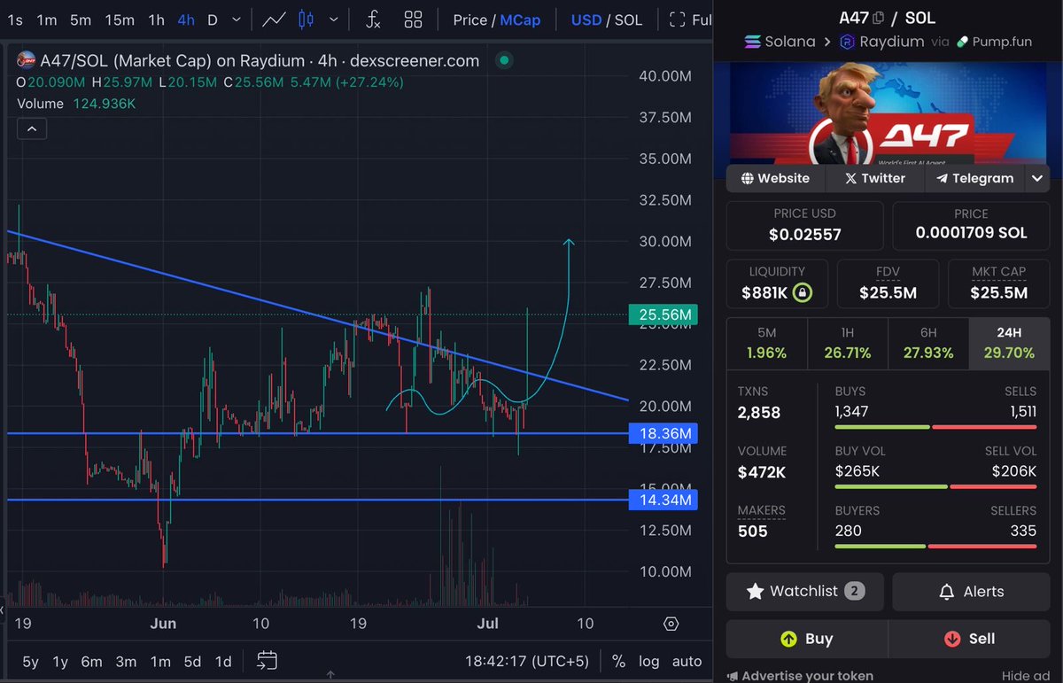Open the token Twitter link
The width and height of the screenshot is (1063, 683).
(875, 178)
